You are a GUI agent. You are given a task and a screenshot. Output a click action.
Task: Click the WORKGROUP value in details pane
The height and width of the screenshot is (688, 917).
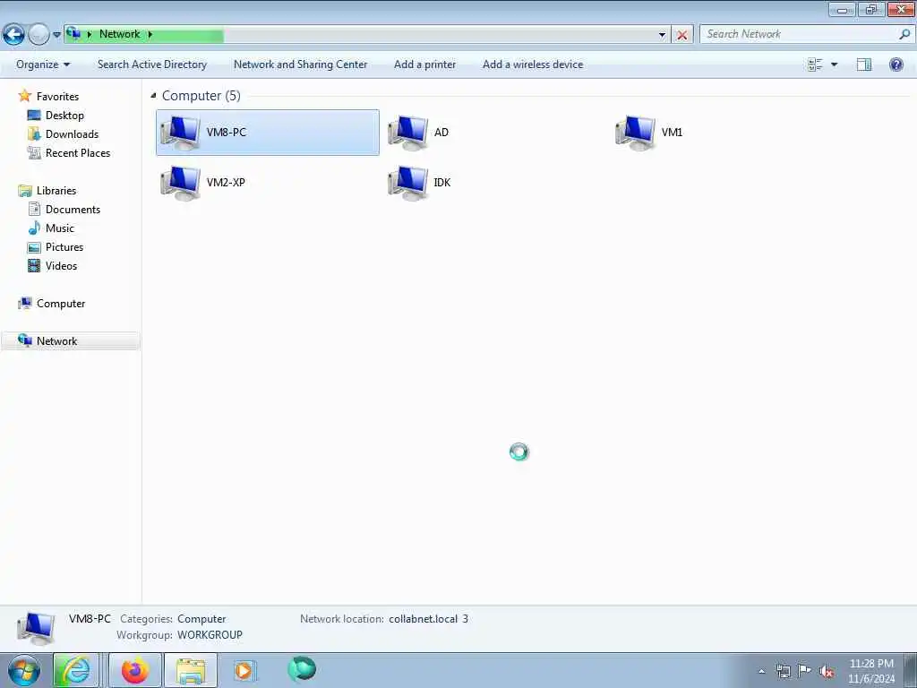click(x=210, y=635)
